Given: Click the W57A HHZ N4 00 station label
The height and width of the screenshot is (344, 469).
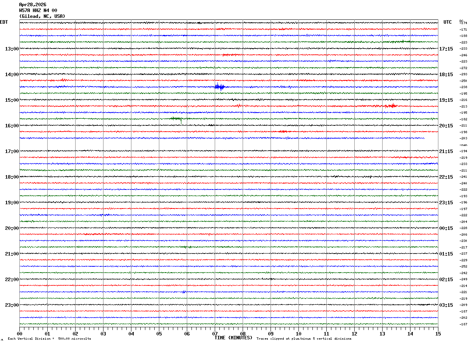Looking at the screenshot, I should [38, 10].
